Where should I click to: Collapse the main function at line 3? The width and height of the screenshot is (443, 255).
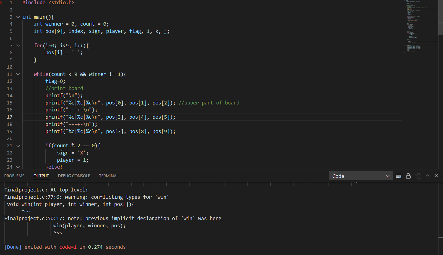18,17
